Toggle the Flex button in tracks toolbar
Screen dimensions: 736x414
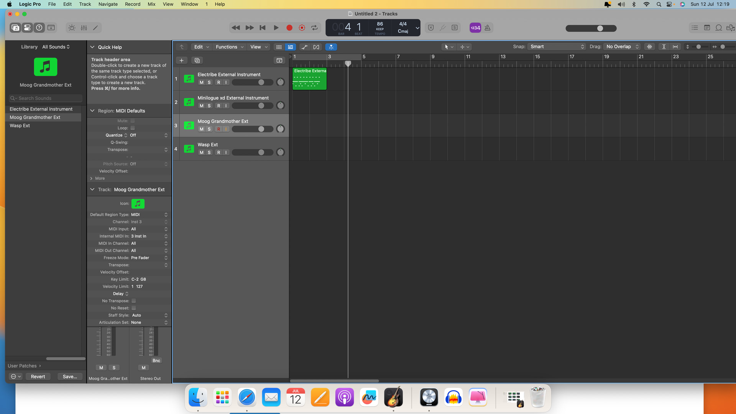click(316, 47)
